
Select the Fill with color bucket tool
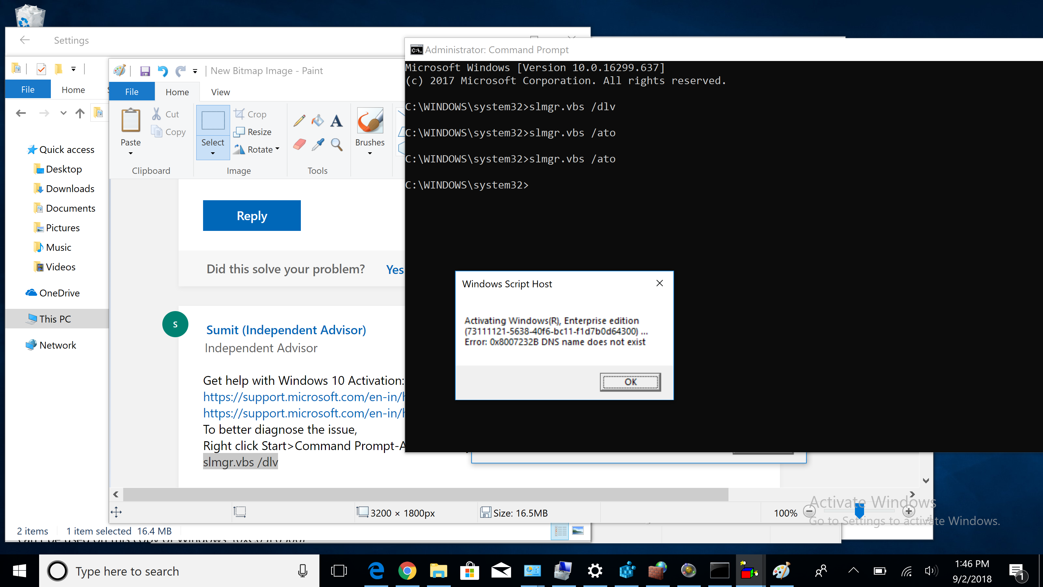coord(318,120)
